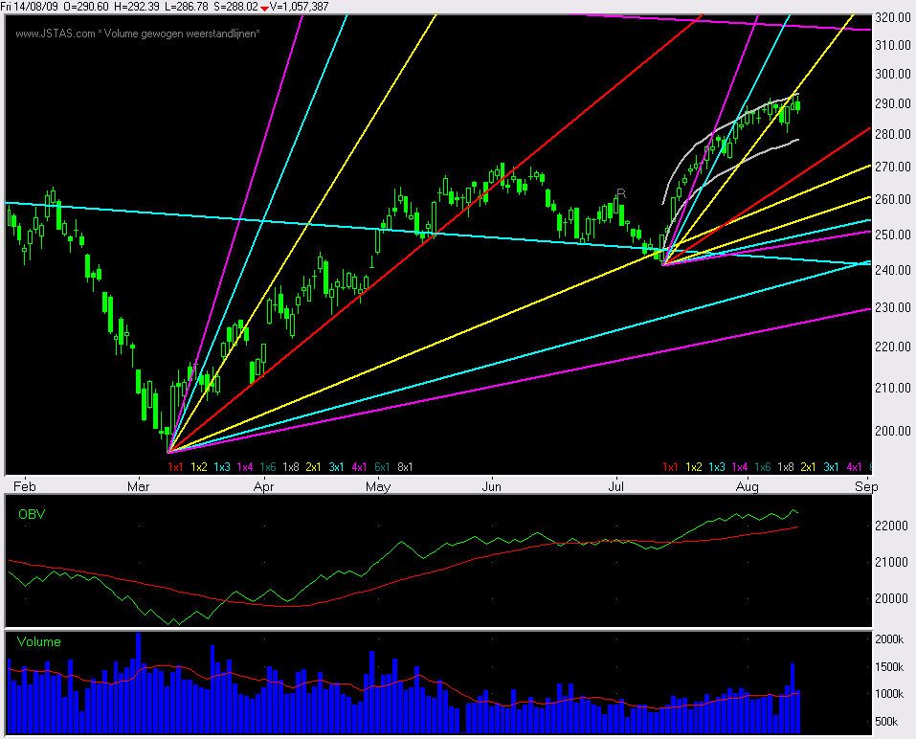Screen dimensions: 916x739
Task: Open the www.JSTAS.com watermark link
Action: coord(55,34)
